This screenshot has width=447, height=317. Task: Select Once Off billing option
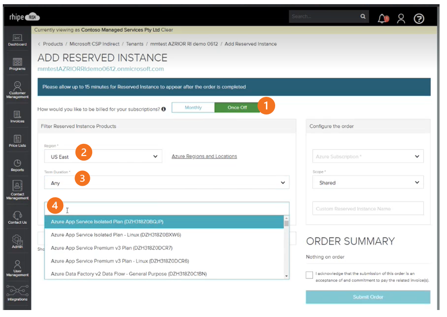[x=237, y=108]
